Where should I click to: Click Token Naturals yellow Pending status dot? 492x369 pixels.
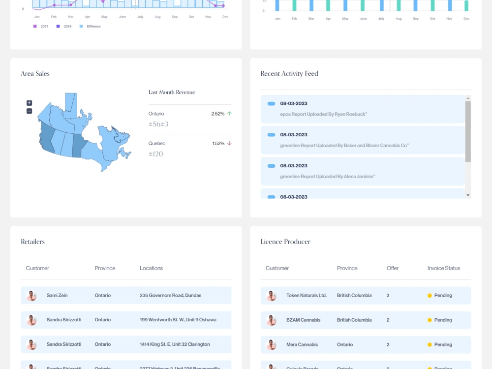[430, 296]
